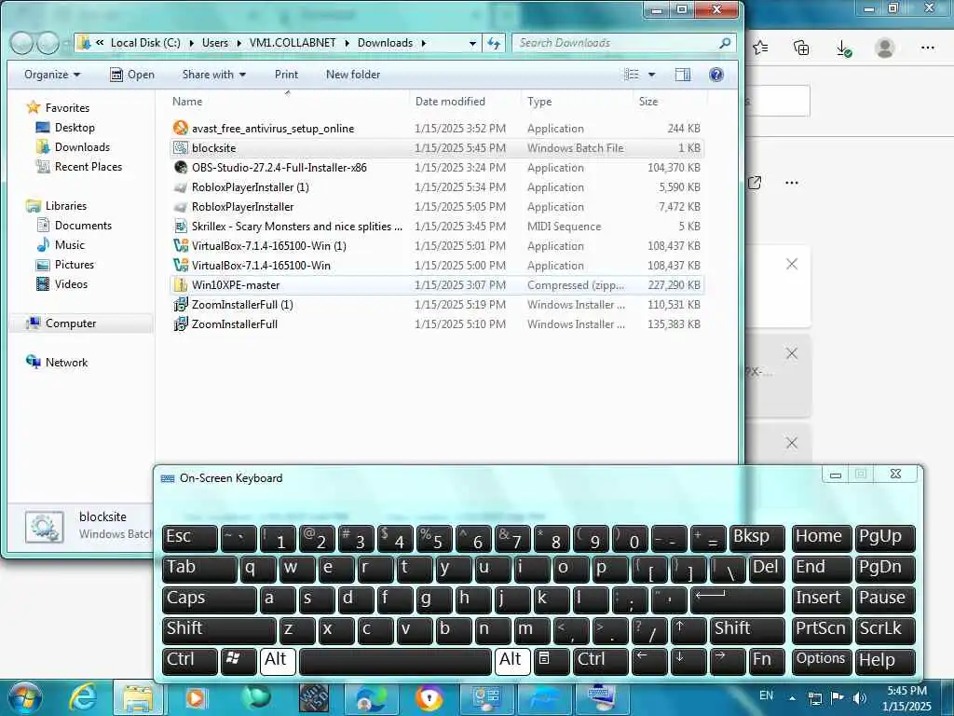Open the avast_free_antivirus_setup_online file icon
Image resolution: width=954 pixels, height=716 pixels.
pos(180,128)
